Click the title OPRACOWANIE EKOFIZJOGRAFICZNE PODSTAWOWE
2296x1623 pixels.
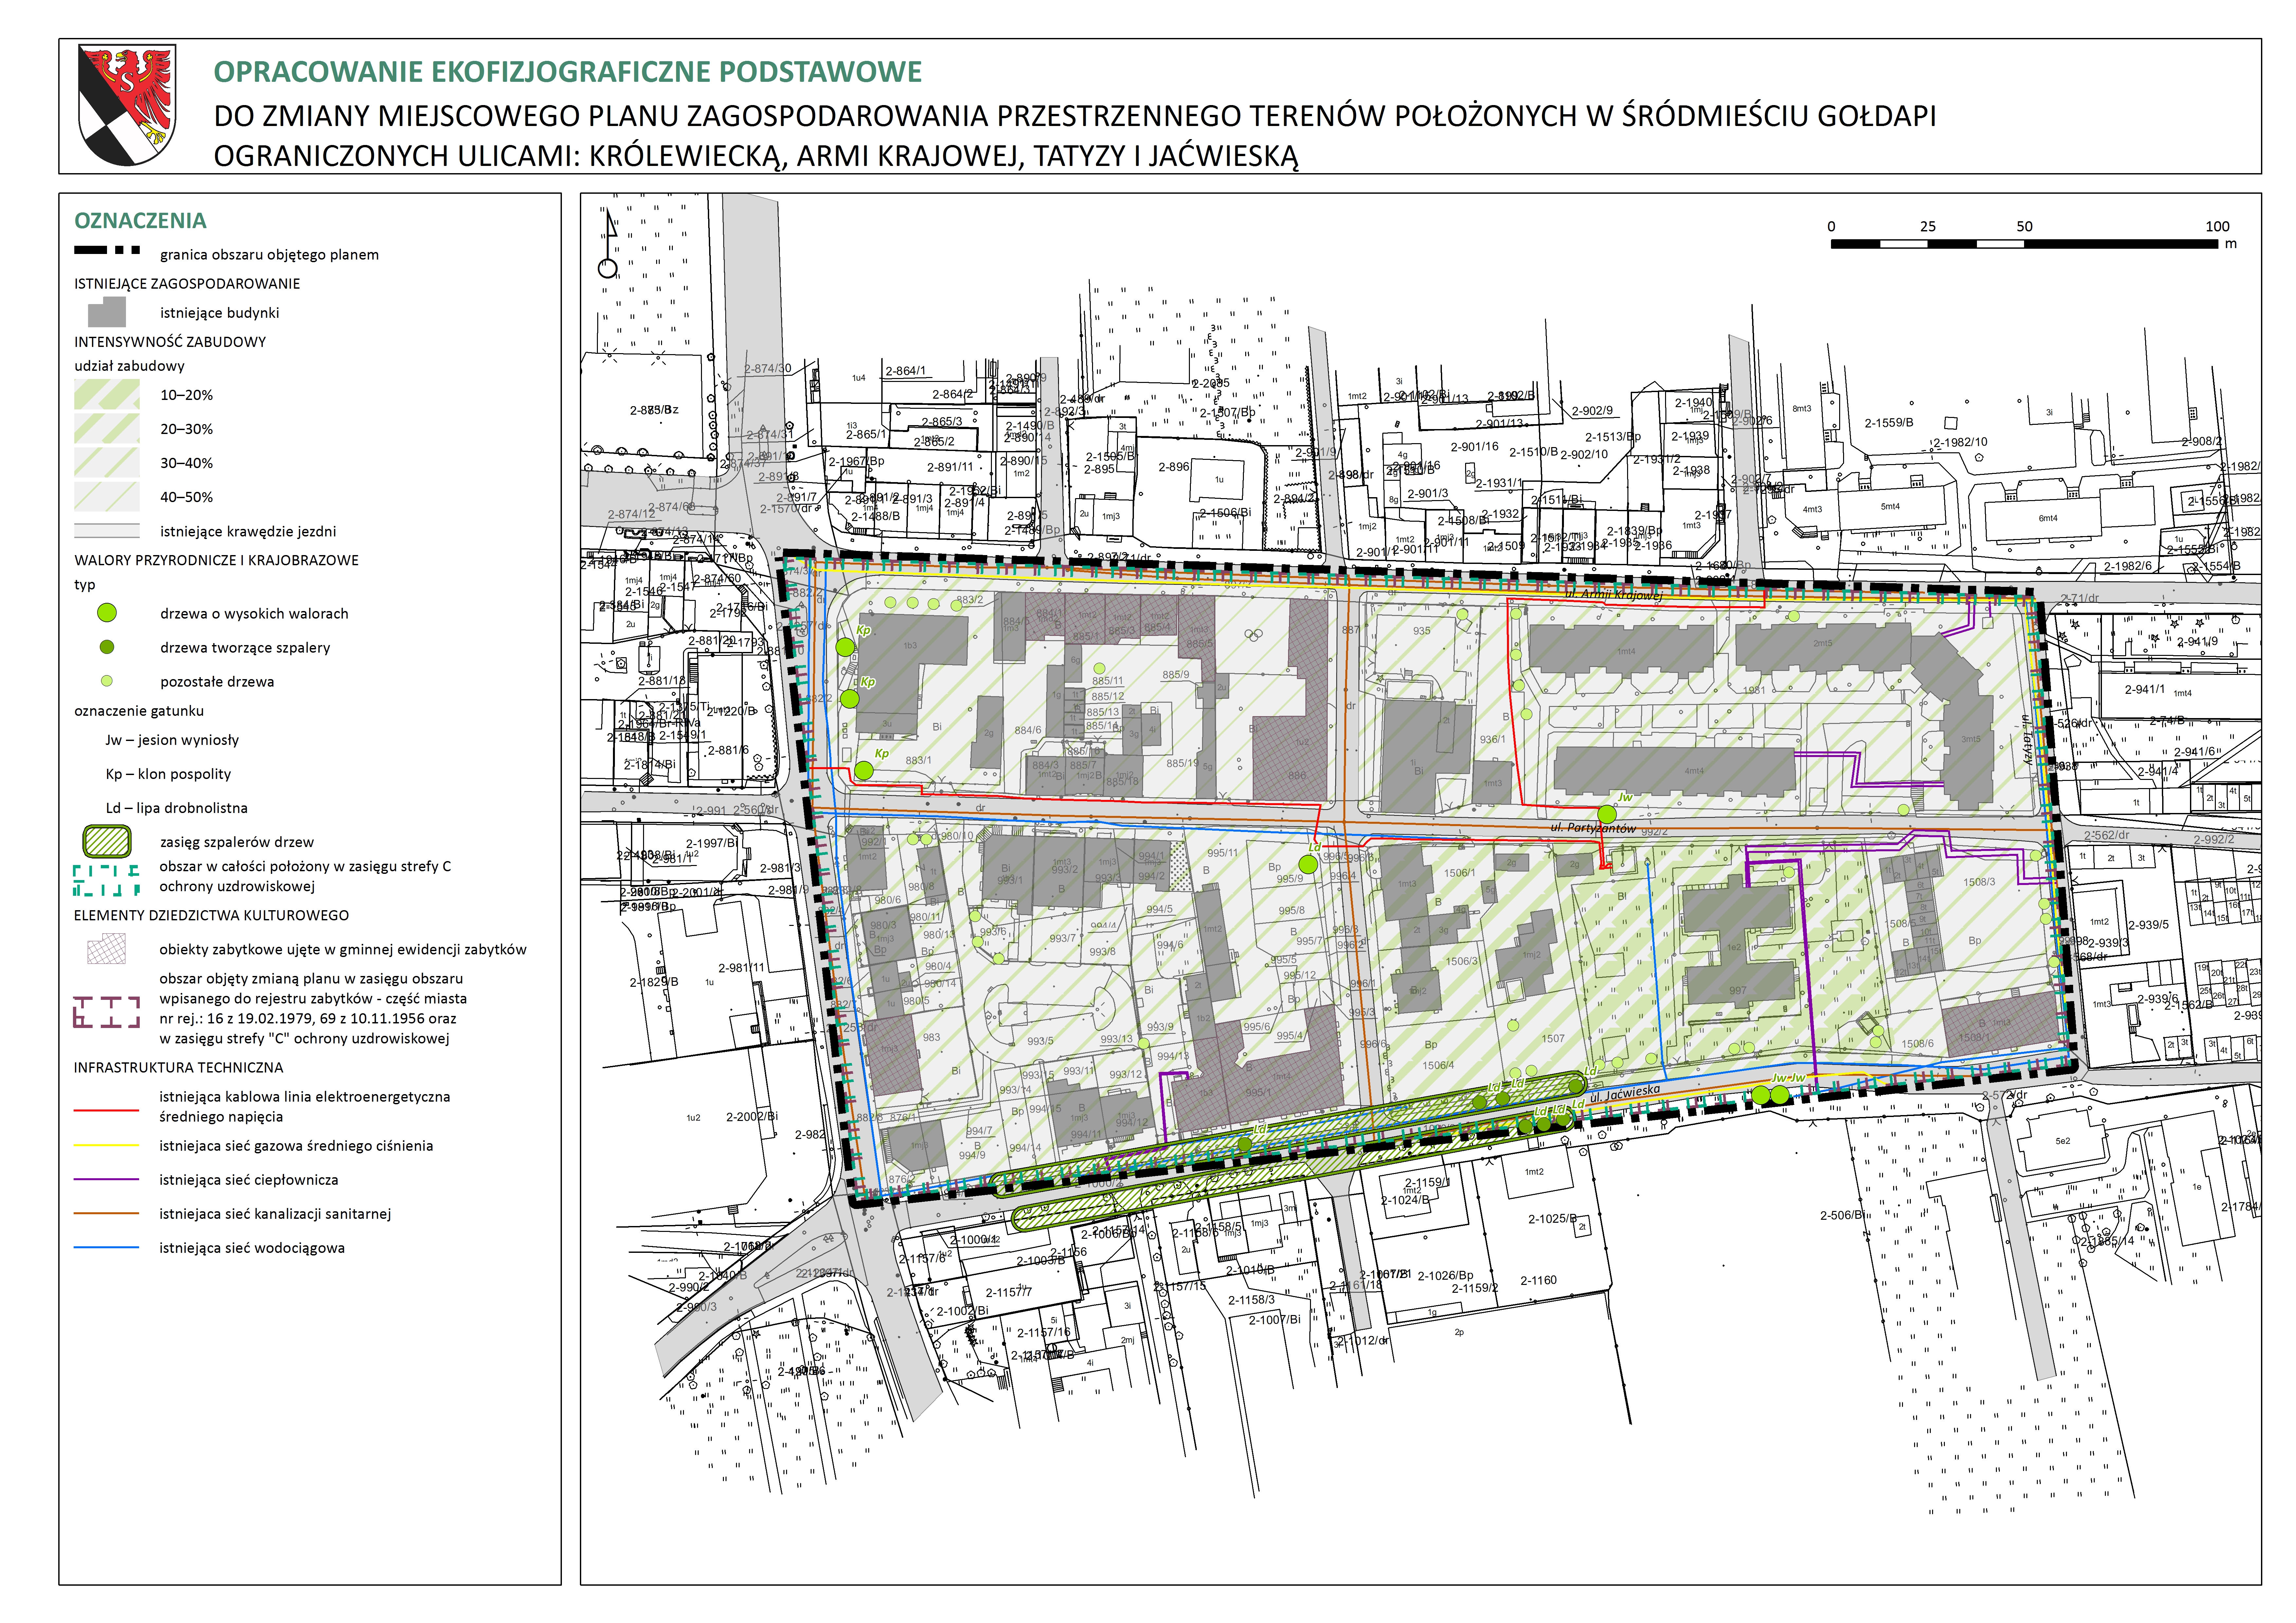coord(568,72)
